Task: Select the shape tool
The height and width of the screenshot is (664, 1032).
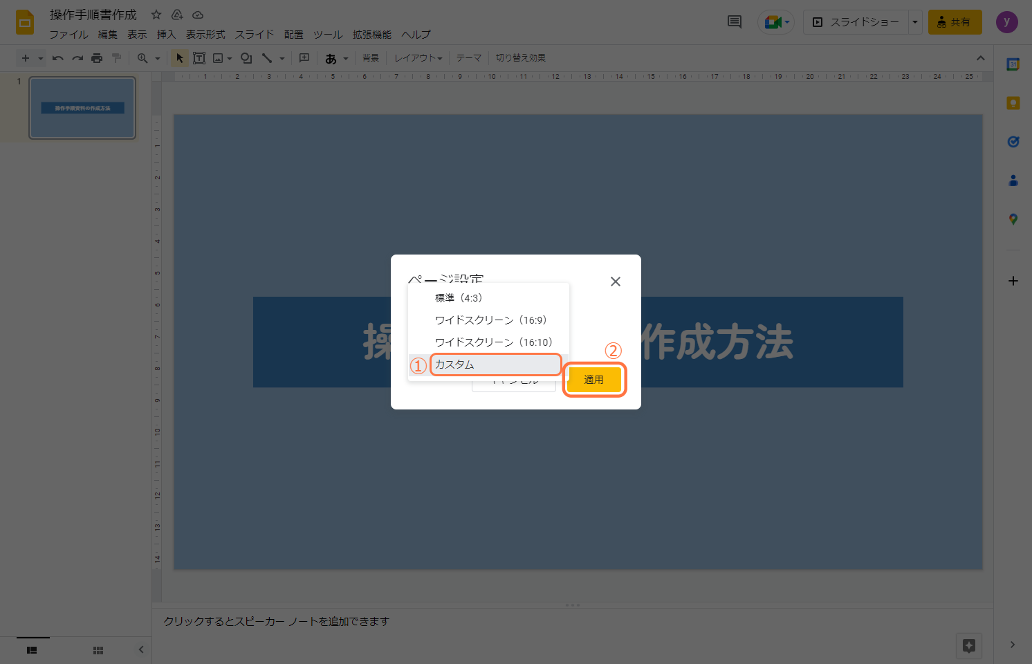Action: [246, 58]
